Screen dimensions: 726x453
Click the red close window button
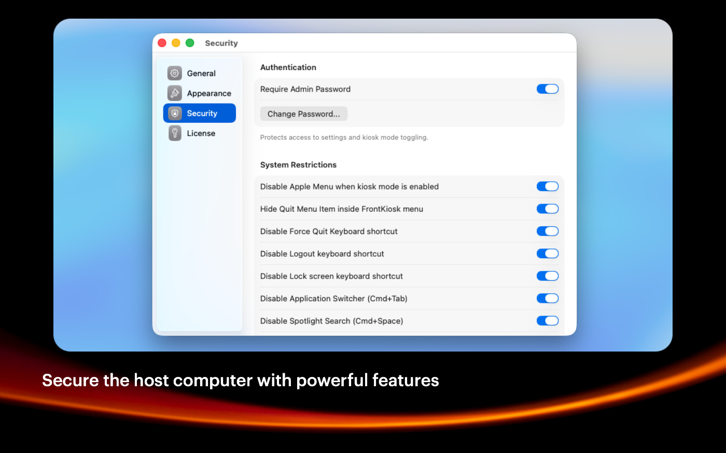click(x=162, y=43)
